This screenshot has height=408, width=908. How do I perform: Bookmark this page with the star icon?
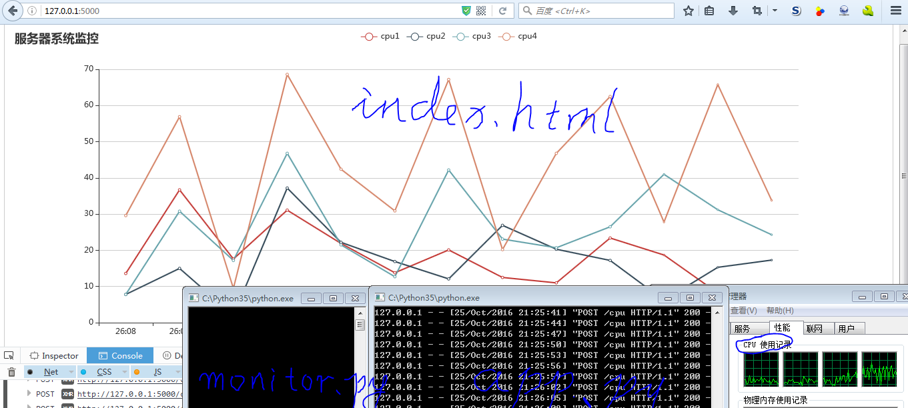pos(689,11)
